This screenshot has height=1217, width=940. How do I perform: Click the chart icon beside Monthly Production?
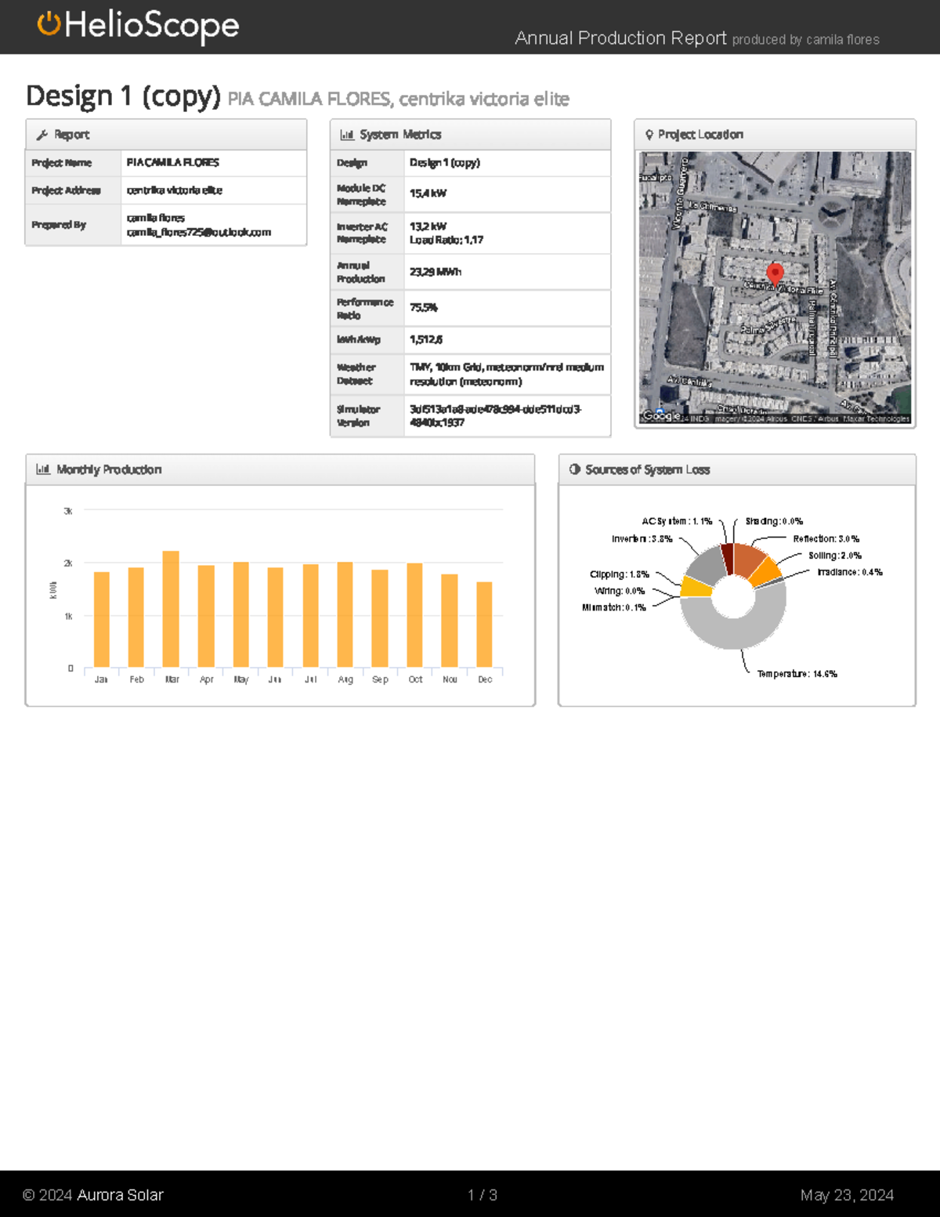43,469
